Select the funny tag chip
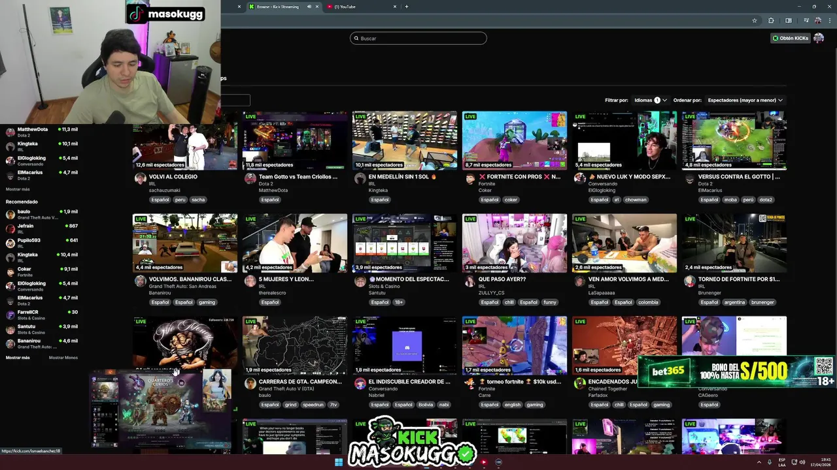 point(550,302)
